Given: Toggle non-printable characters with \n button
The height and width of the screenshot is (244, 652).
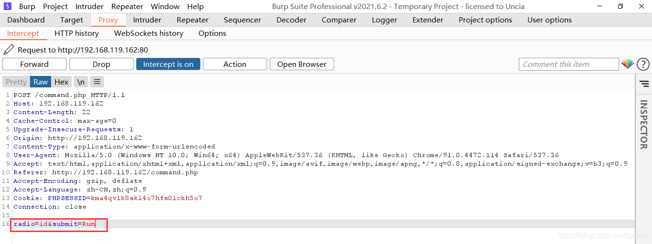Looking at the screenshot, I should point(81,82).
